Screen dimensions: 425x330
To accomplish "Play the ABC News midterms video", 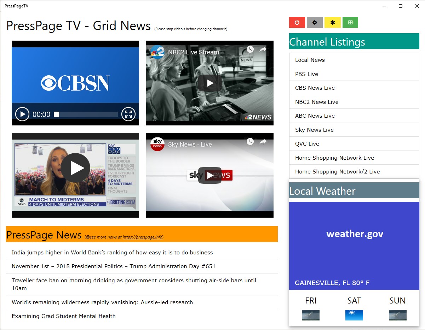I will tap(75, 168).
